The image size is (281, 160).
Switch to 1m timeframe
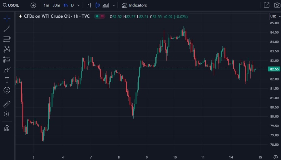[x=47, y=5]
